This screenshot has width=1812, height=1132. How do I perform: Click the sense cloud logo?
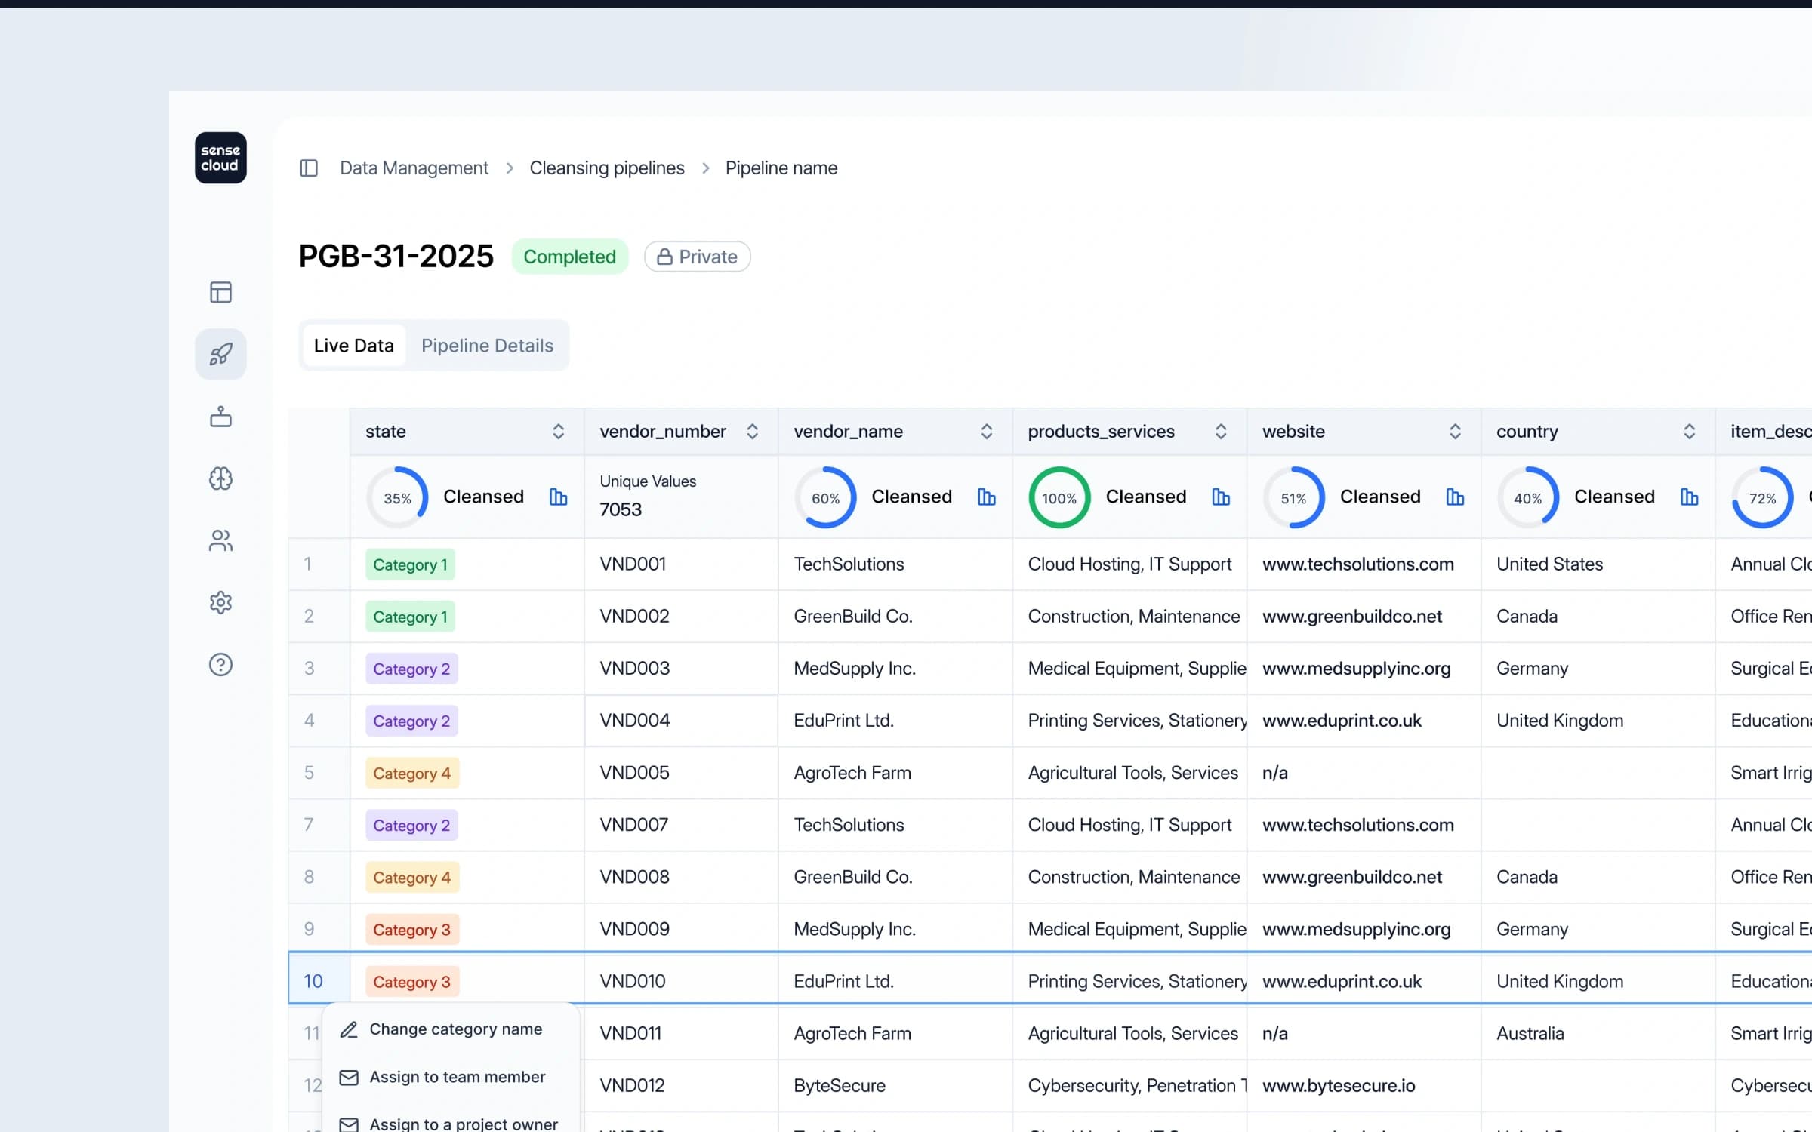(x=220, y=158)
